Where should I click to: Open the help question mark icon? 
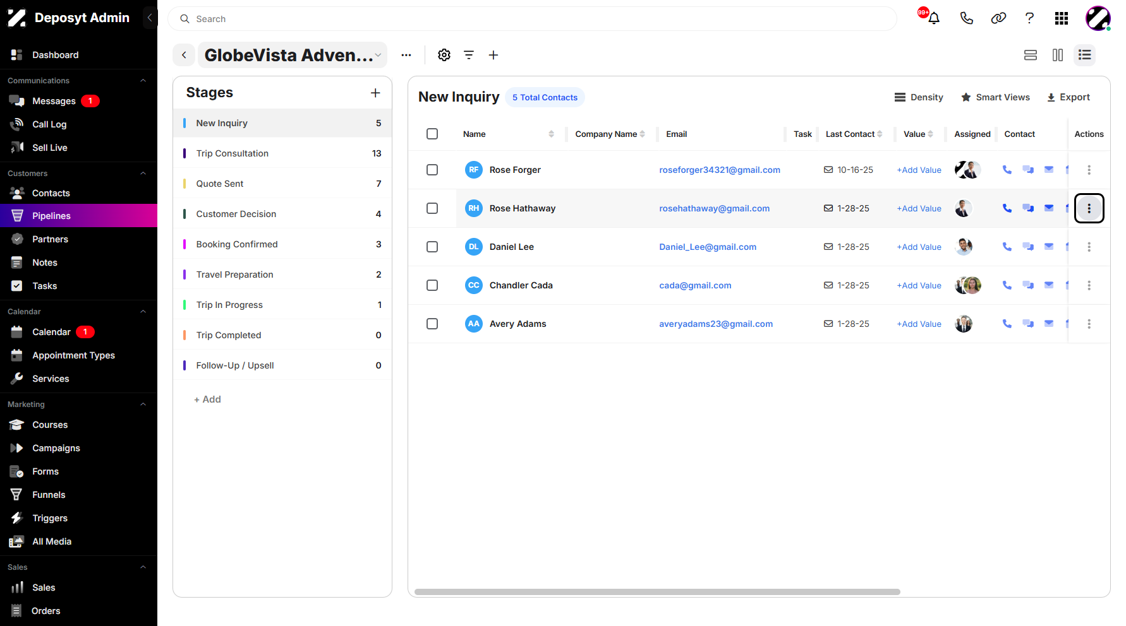(x=1029, y=18)
